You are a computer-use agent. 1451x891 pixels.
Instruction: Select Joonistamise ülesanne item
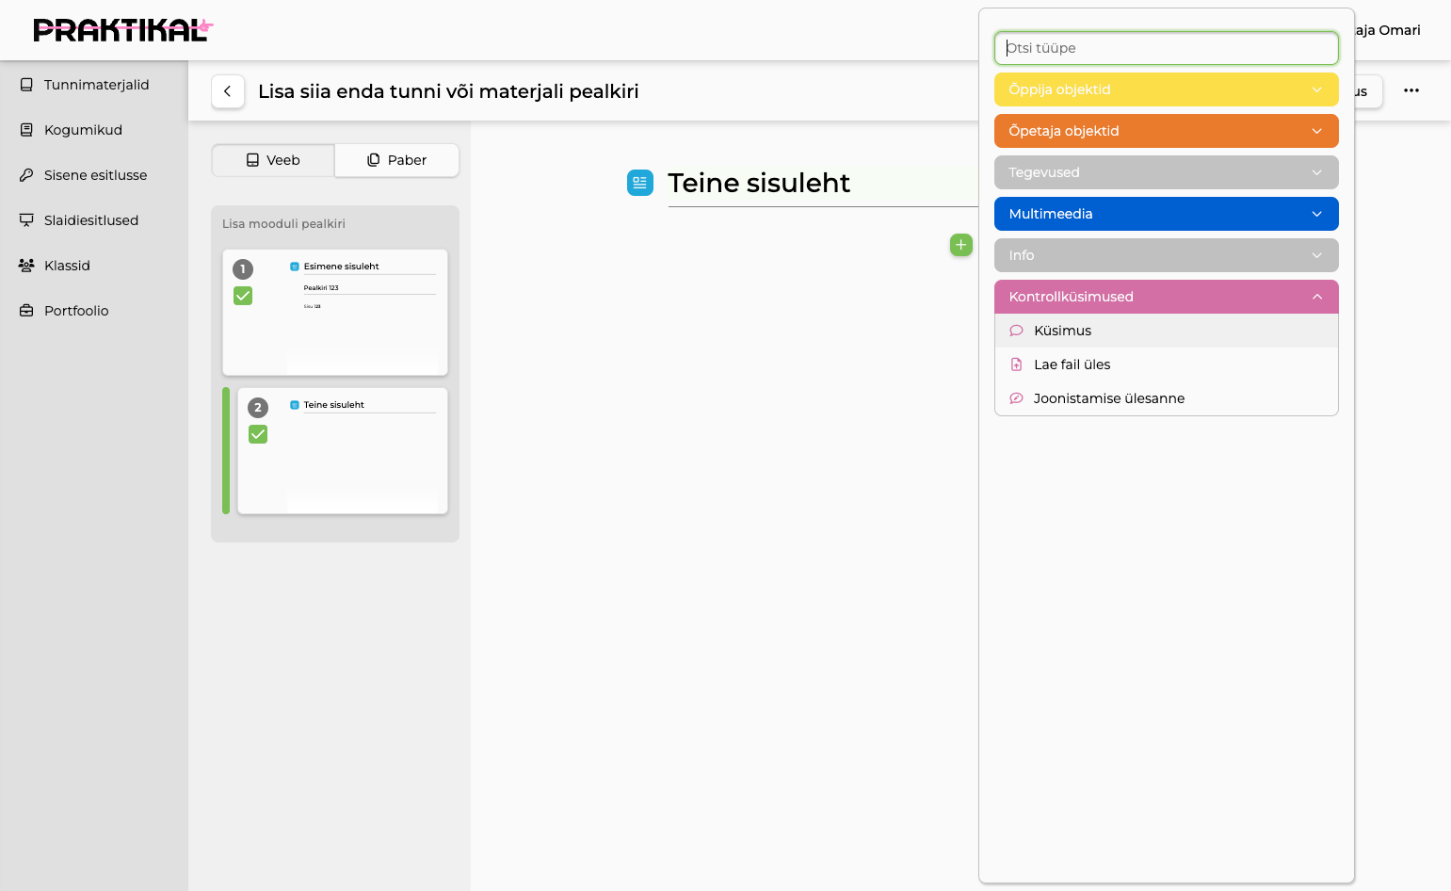coord(1167,398)
